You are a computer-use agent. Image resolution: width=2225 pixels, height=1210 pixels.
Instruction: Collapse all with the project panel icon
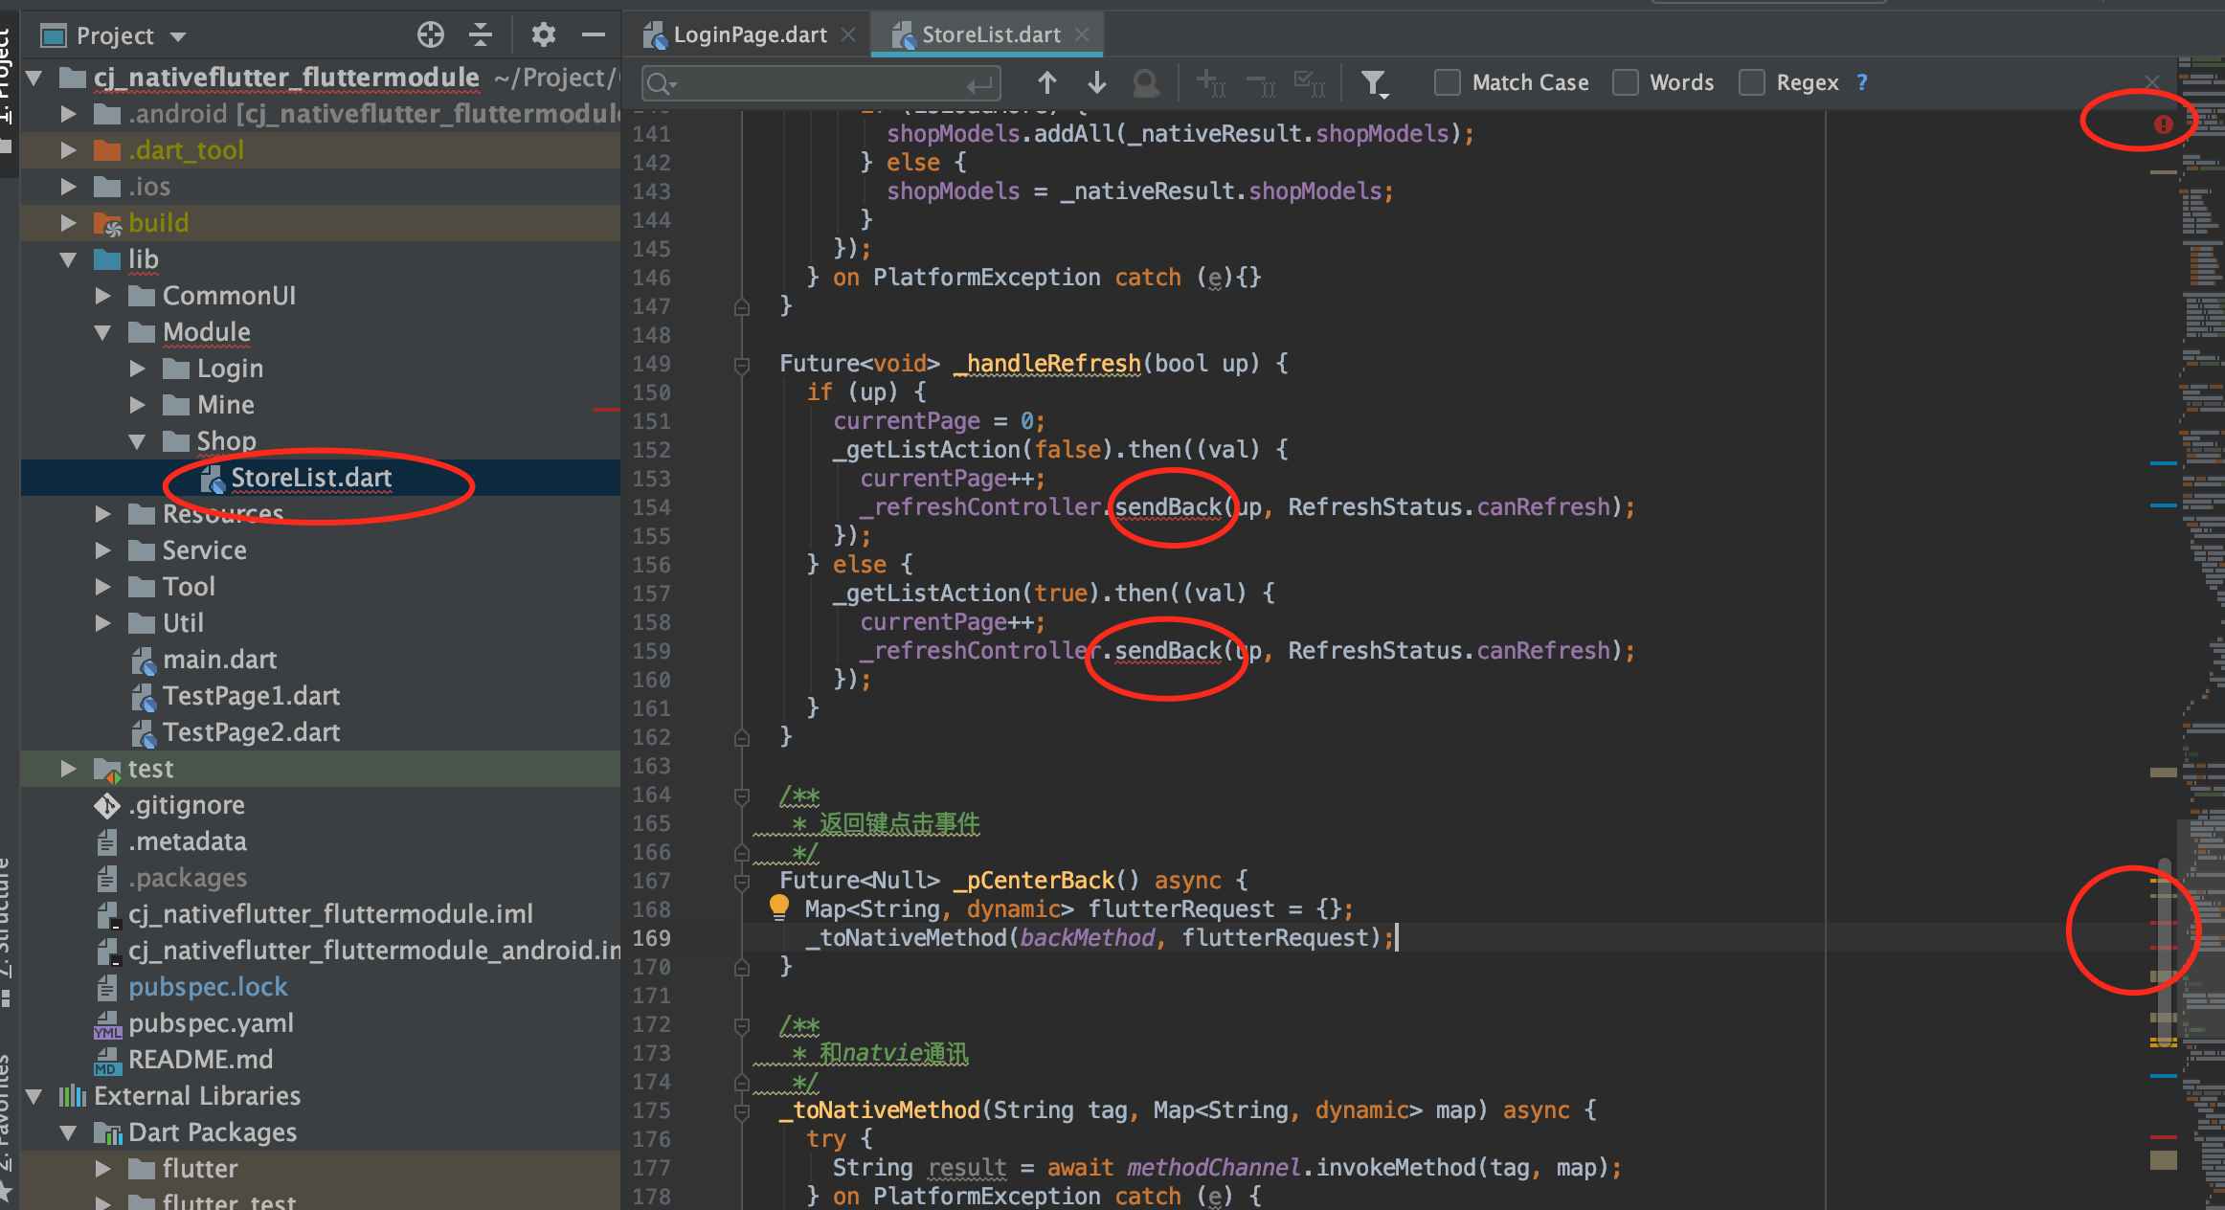pyautogui.click(x=481, y=35)
